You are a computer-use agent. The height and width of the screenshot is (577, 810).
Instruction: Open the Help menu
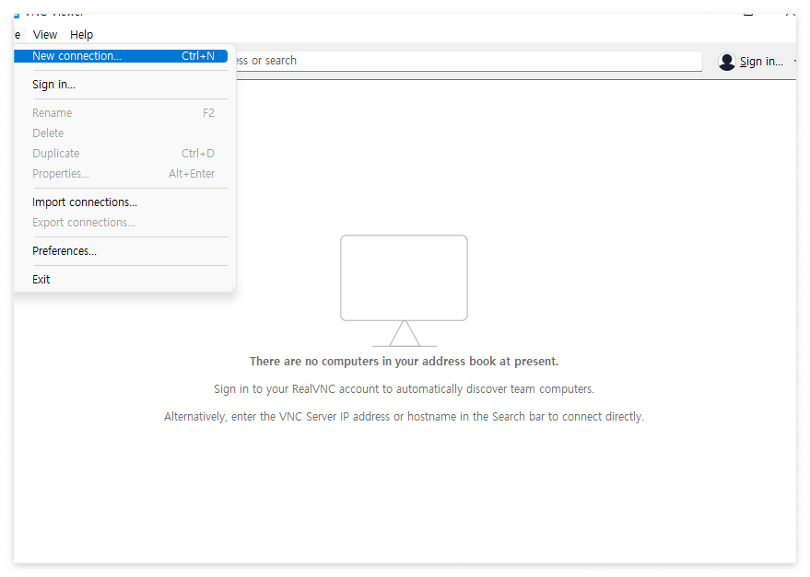tap(82, 35)
